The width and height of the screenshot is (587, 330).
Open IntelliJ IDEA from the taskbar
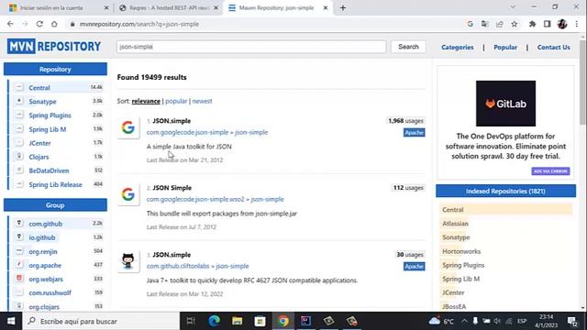point(305,321)
